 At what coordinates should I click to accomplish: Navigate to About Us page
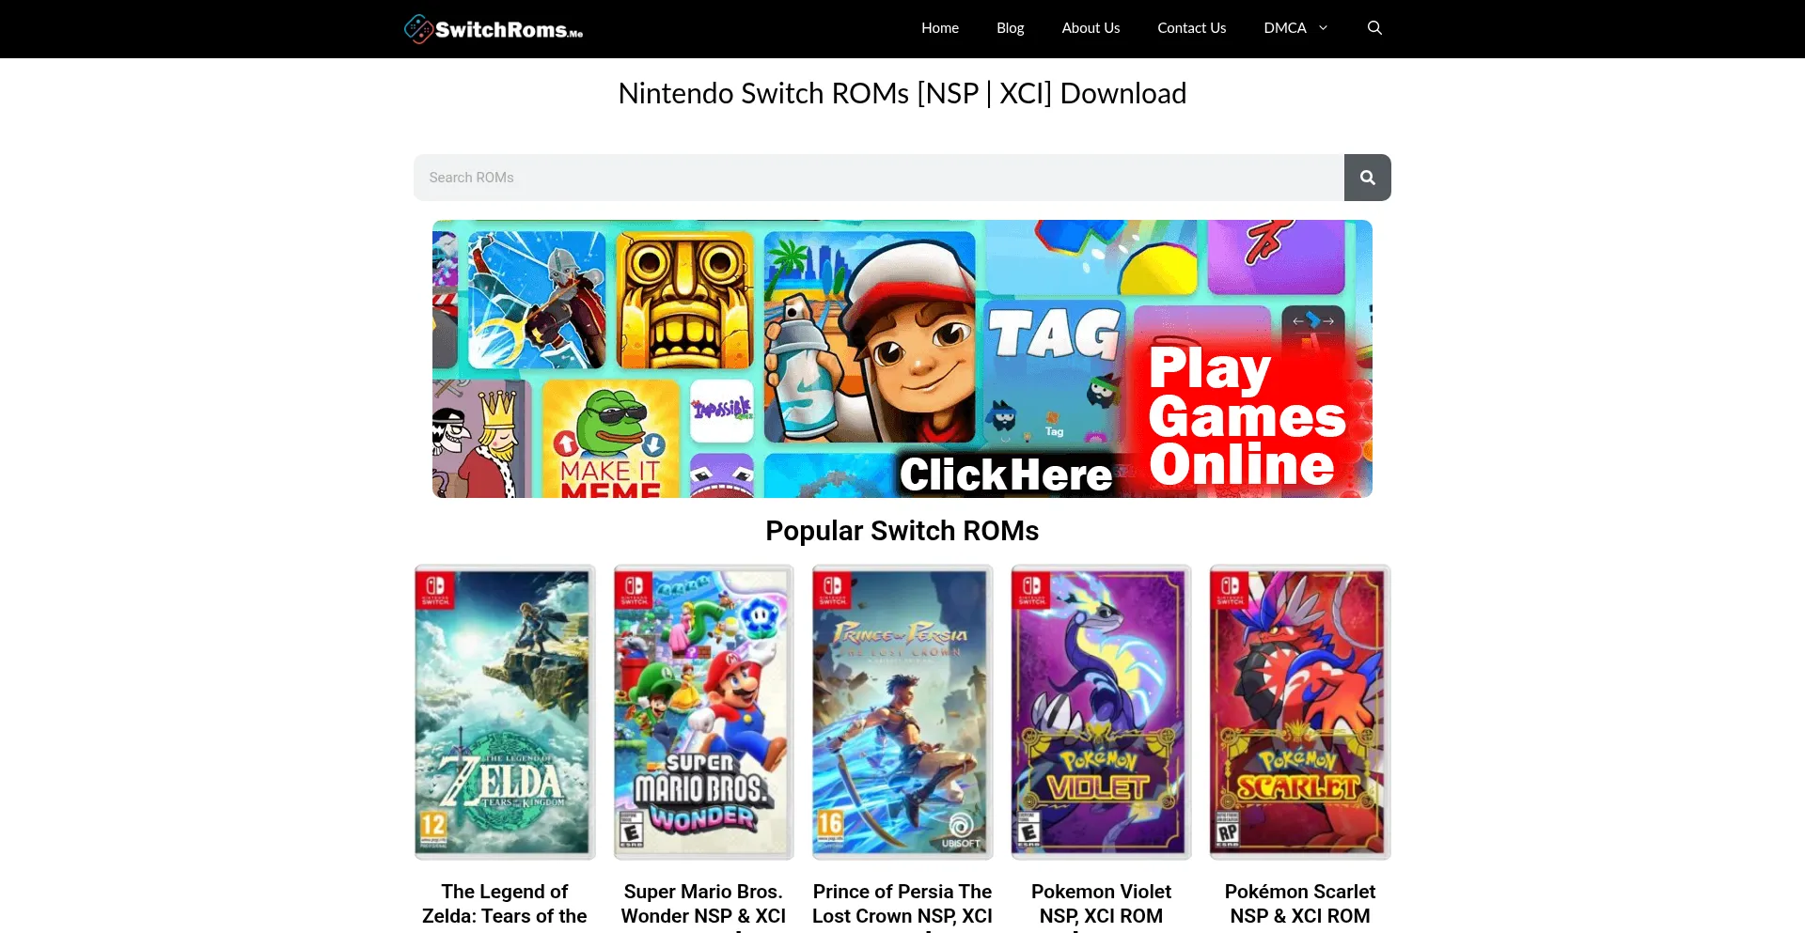click(1091, 28)
